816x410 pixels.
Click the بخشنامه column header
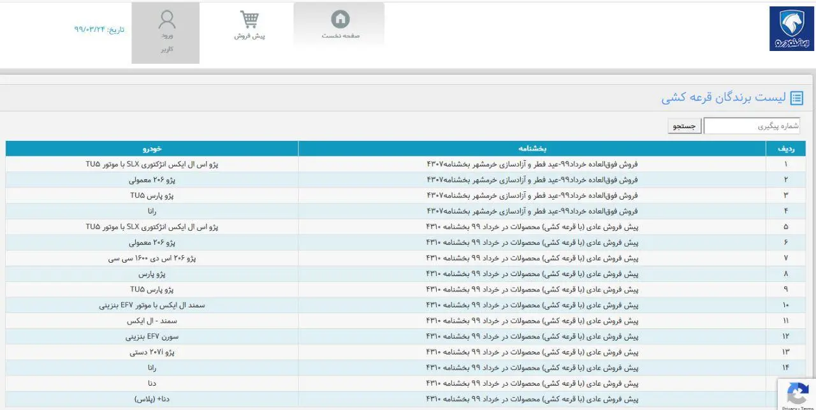pos(532,149)
